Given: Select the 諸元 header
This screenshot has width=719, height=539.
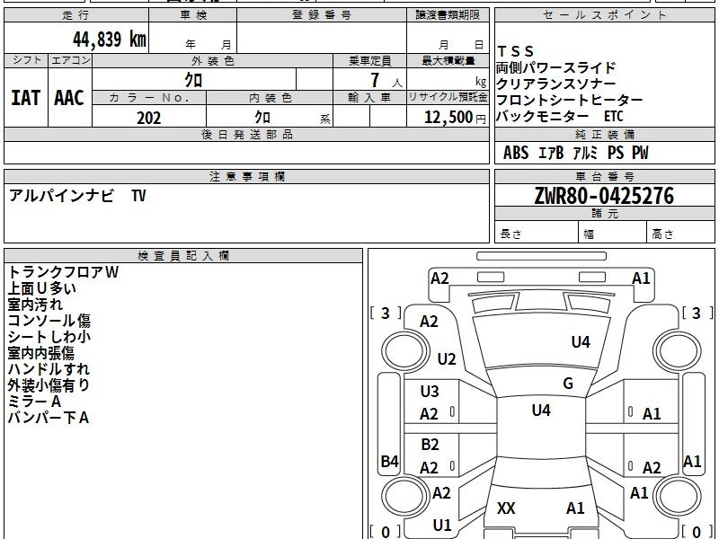Looking at the screenshot, I should 605,213.
